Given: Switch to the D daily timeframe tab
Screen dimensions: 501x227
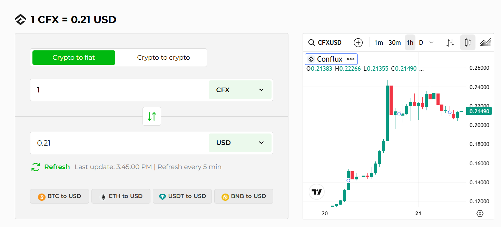Looking at the screenshot, I should point(421,42).
